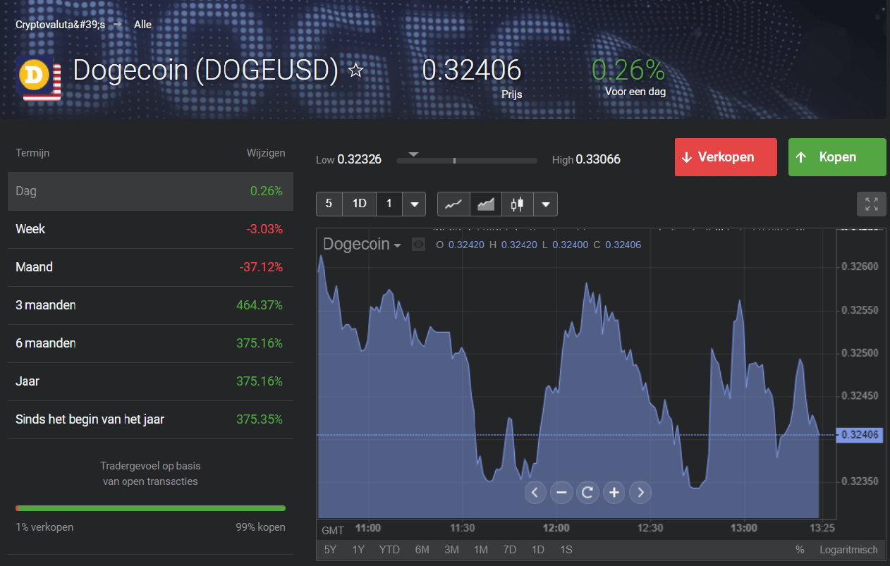
Task: Click the 99% kopen label
Action: (261, 527)
